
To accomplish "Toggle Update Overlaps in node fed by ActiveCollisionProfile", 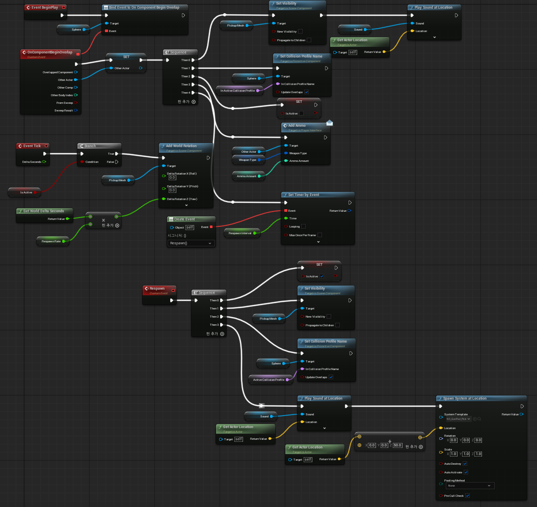I will (331, 377).
